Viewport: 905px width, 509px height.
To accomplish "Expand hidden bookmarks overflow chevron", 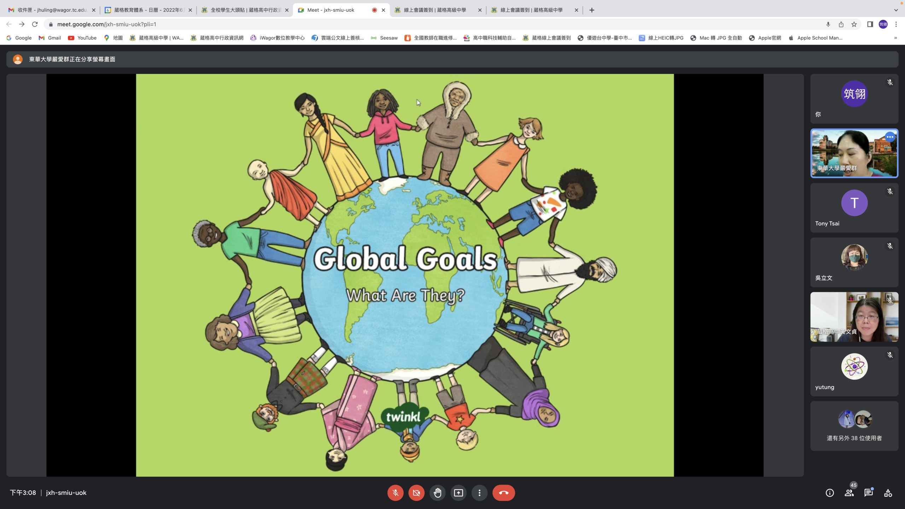I will coord(895,38).
